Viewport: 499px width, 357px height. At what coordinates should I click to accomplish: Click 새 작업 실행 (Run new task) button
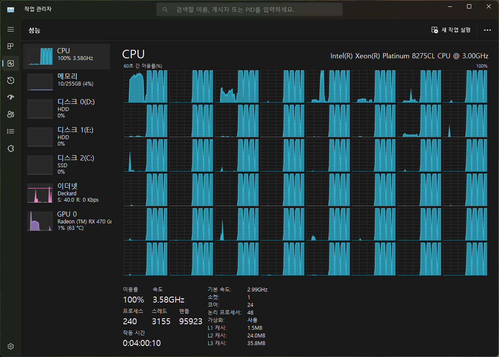(x=451, y=30)
